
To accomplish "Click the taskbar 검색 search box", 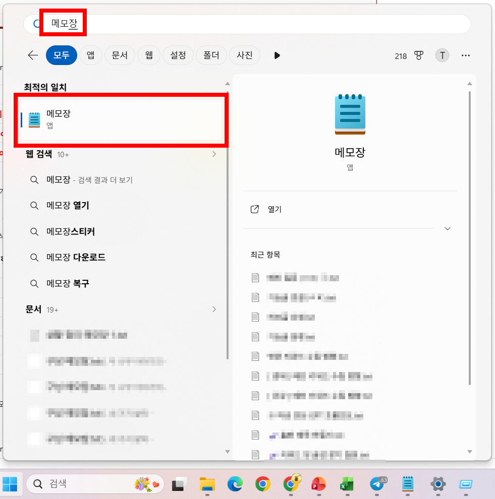I will 95,484.
